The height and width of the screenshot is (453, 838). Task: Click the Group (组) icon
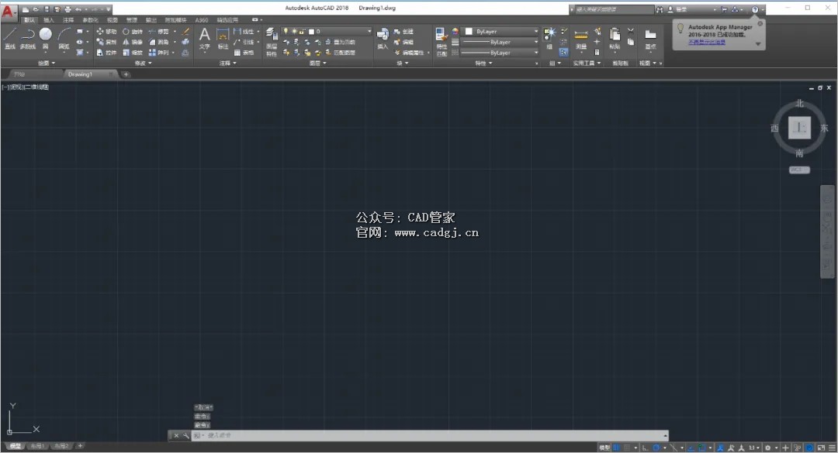click(549, 39)
